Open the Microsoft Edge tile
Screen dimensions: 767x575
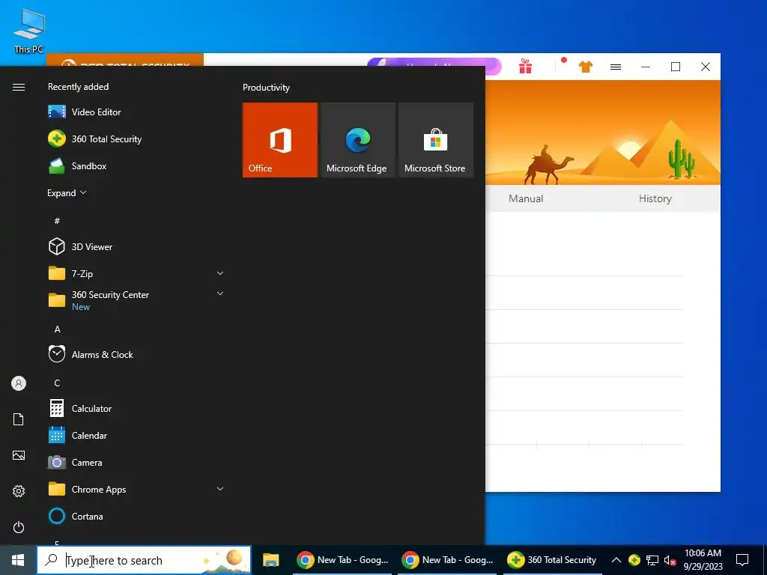pyautogui.click(x=357, y=140)
